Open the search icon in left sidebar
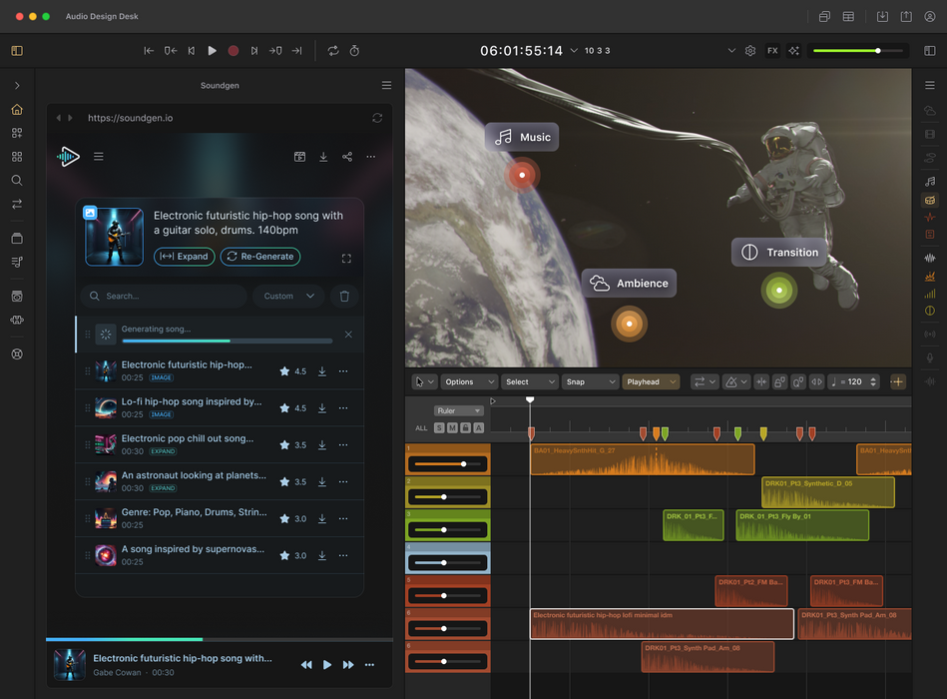 17,181
